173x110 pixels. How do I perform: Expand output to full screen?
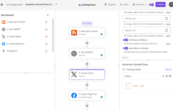pos(170,76)
